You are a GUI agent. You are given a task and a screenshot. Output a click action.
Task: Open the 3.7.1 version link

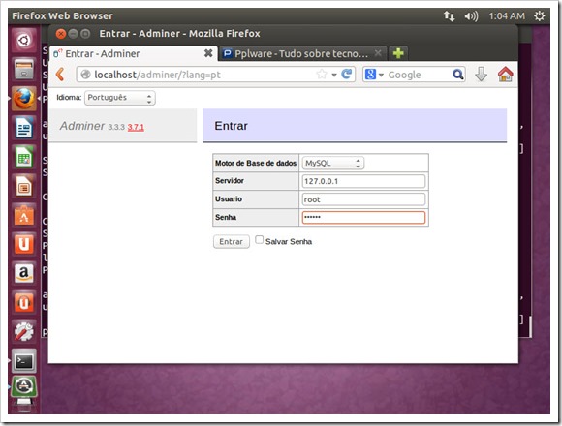(x=136, y=127)
